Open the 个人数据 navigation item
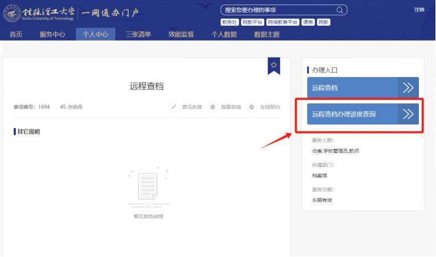 tap(224, 34)
